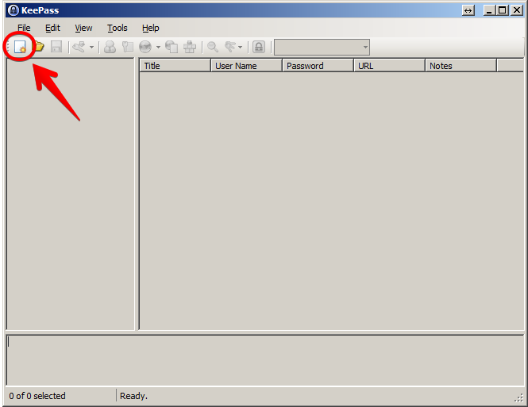Viewport: 528px width, 407px height.
Task: Click the New Database toolbar icon
Action: [20, 47]
